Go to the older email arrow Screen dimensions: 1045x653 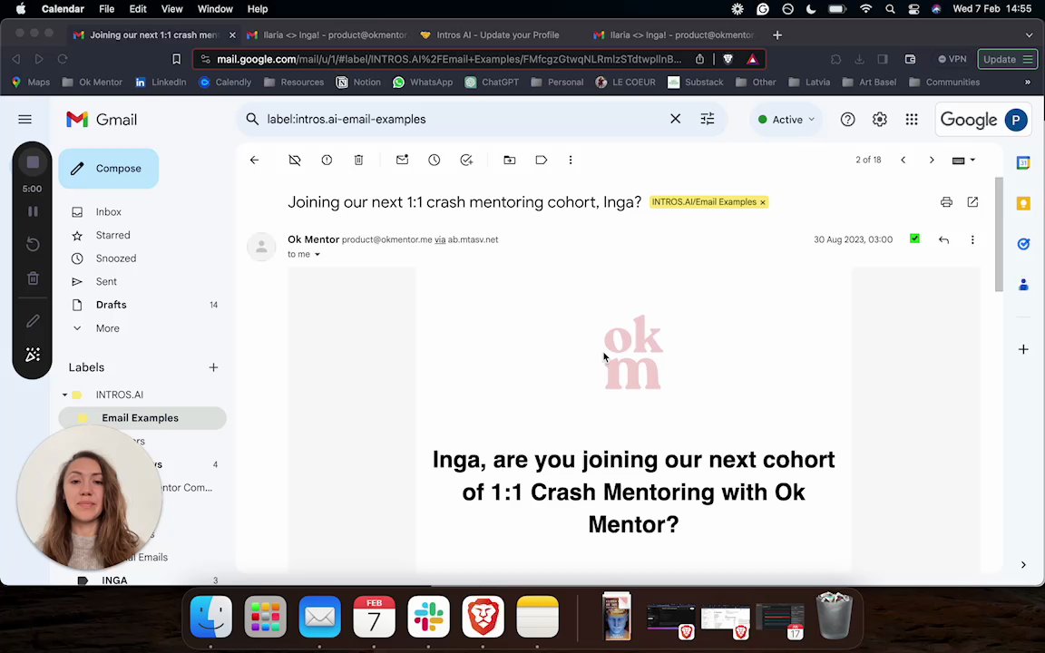click(x=932, y=160)
